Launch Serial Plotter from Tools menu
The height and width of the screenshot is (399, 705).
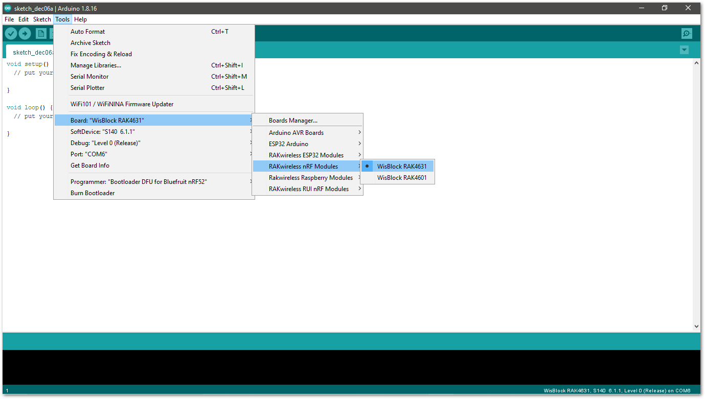[x=154, y=88]
